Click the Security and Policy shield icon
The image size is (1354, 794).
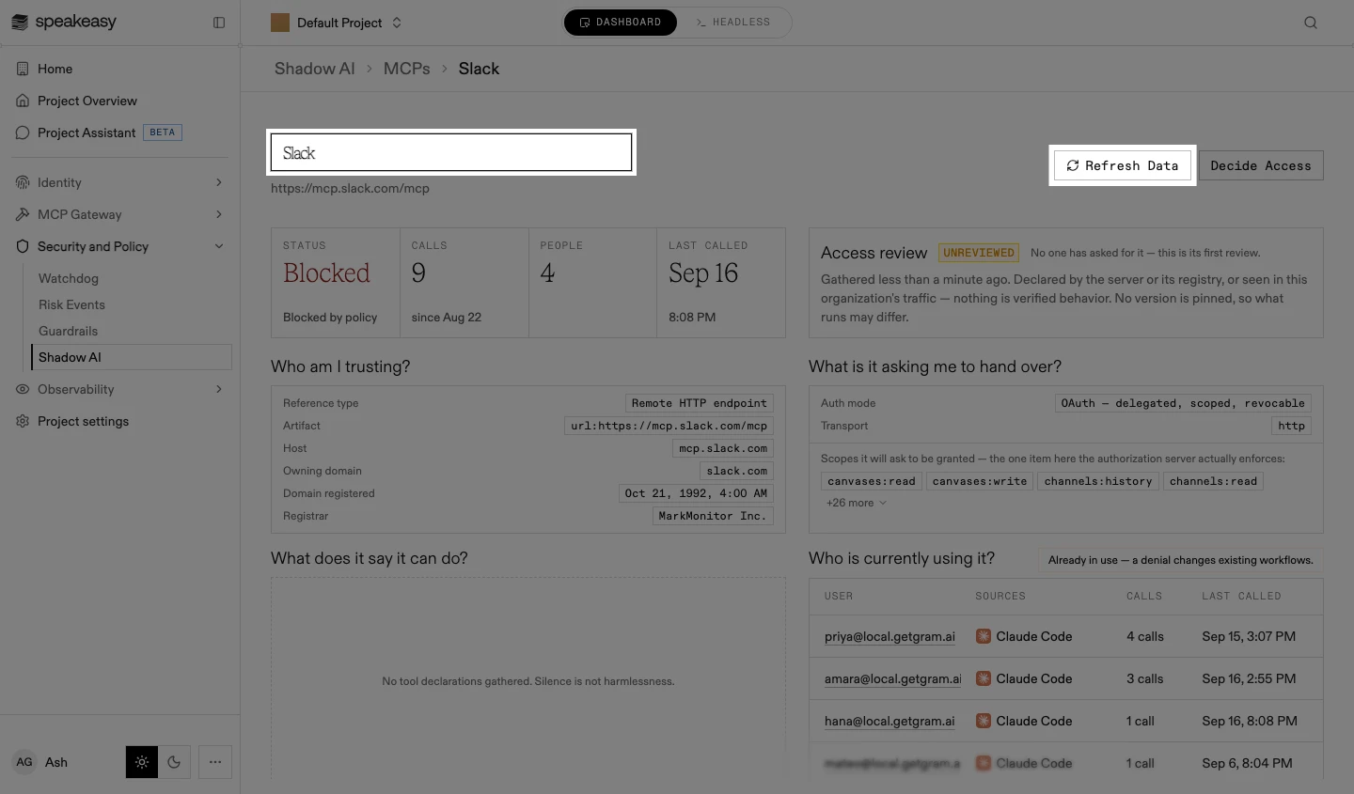tap(23, 246)
